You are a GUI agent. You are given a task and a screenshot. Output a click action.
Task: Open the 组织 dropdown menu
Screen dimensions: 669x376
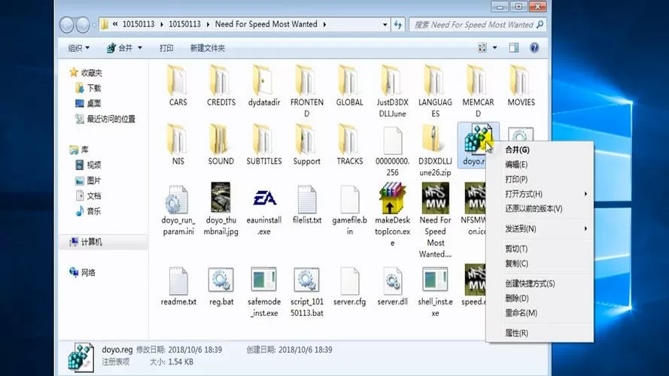pyautogui.click(x=79, y=48)
